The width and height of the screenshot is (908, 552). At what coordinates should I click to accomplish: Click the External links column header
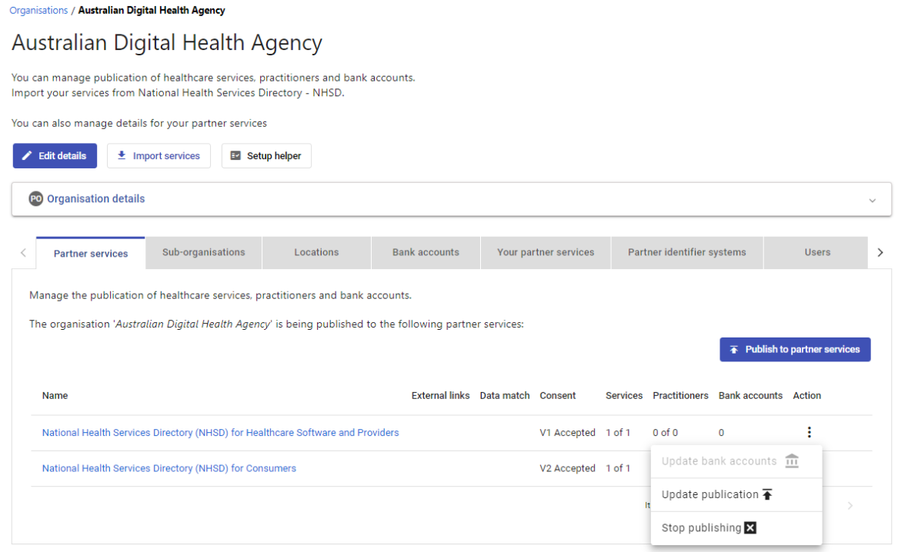click(x=441, y=396)
